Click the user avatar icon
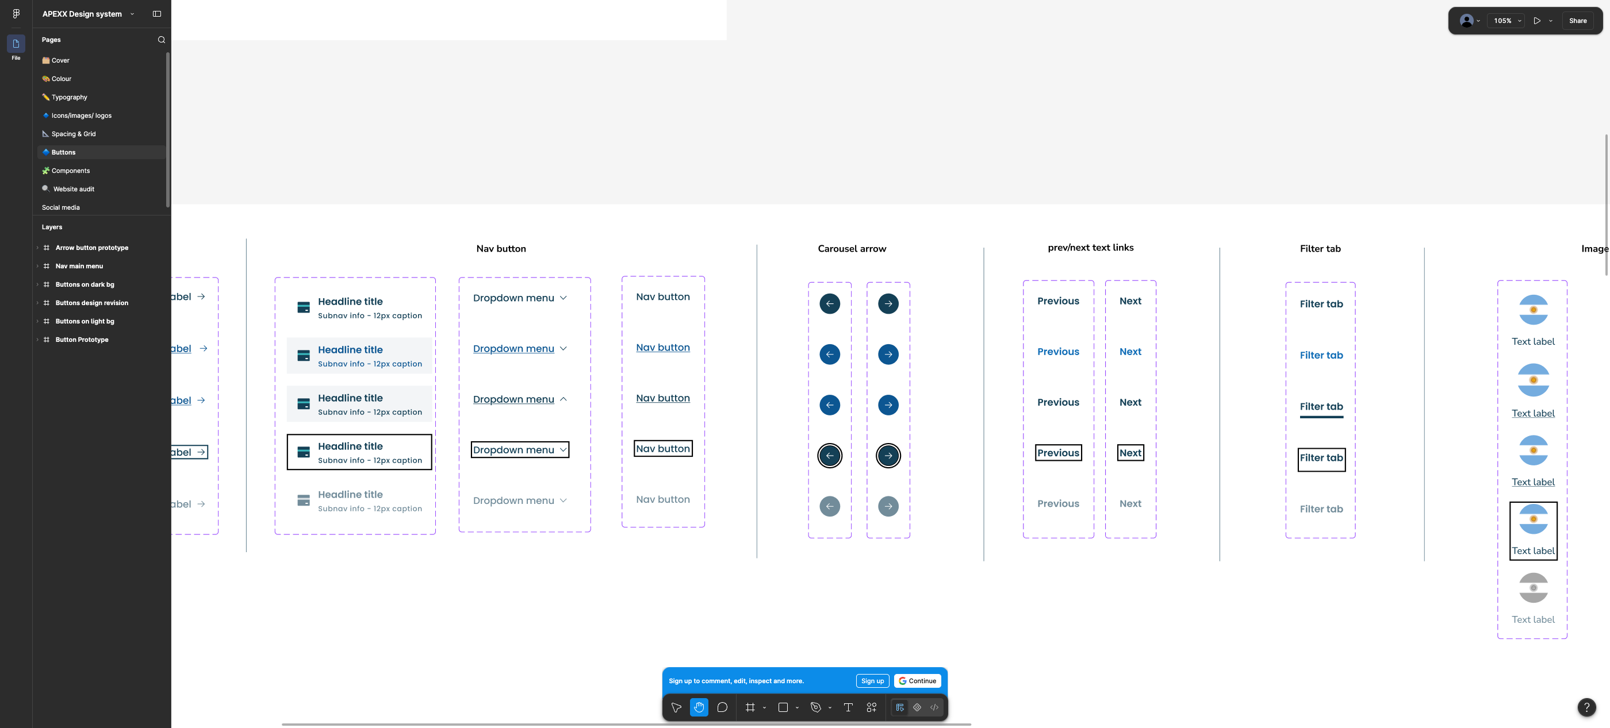 coord(1466,21)
